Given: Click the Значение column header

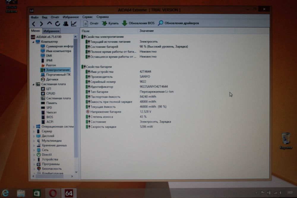Looking at the screenshot, I should pos(187,31).
